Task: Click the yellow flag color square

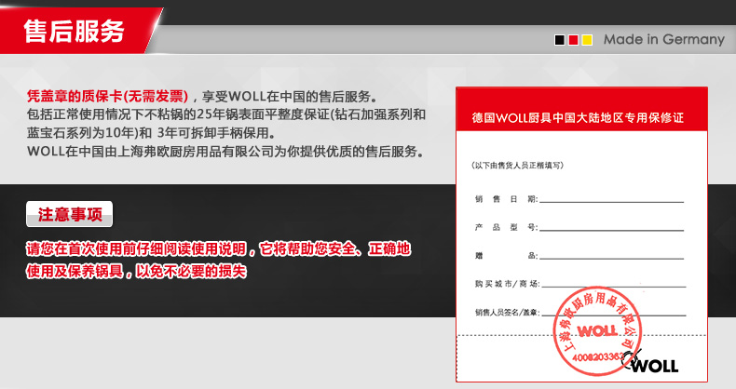Action: pos(587,40)
